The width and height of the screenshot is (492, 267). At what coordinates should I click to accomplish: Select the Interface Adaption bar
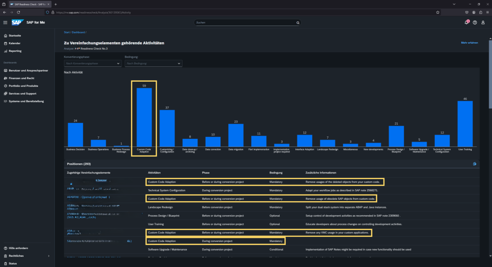pos(305,141)
